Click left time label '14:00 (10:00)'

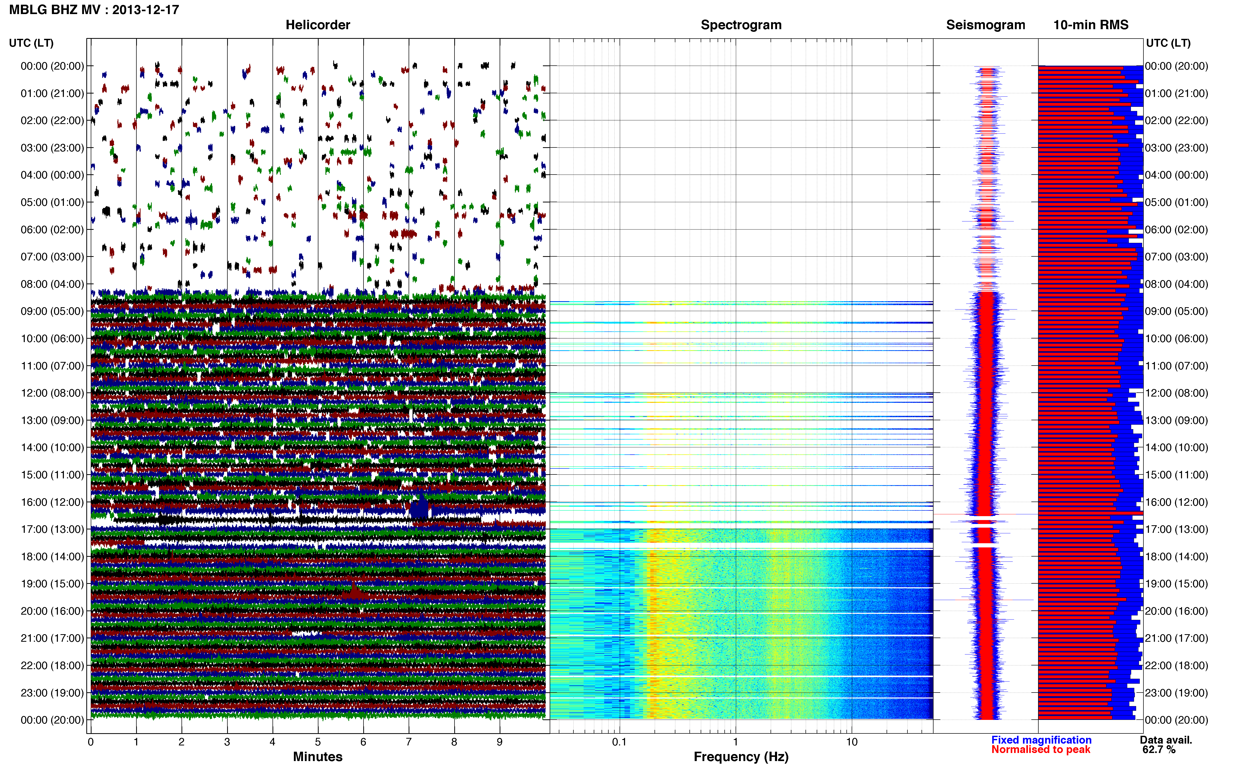click(52, 448)
